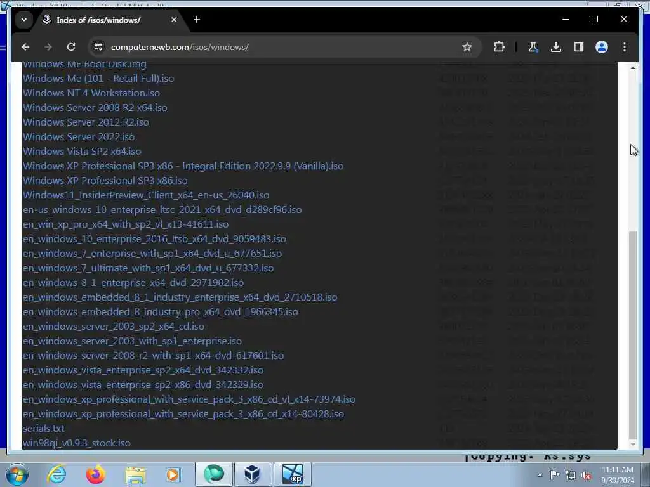This screenshot has width=650, height=487.
Task: Open en_win_xp_pro_x64_with_sp2 iso link
Action: 126,224
